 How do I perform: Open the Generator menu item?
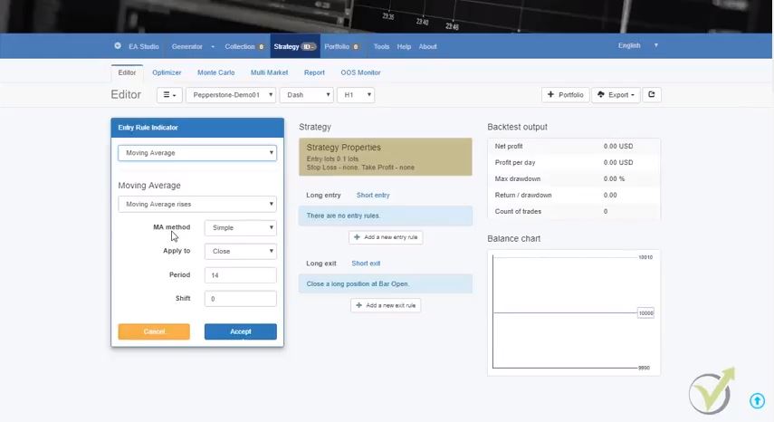tap(187, 46)
